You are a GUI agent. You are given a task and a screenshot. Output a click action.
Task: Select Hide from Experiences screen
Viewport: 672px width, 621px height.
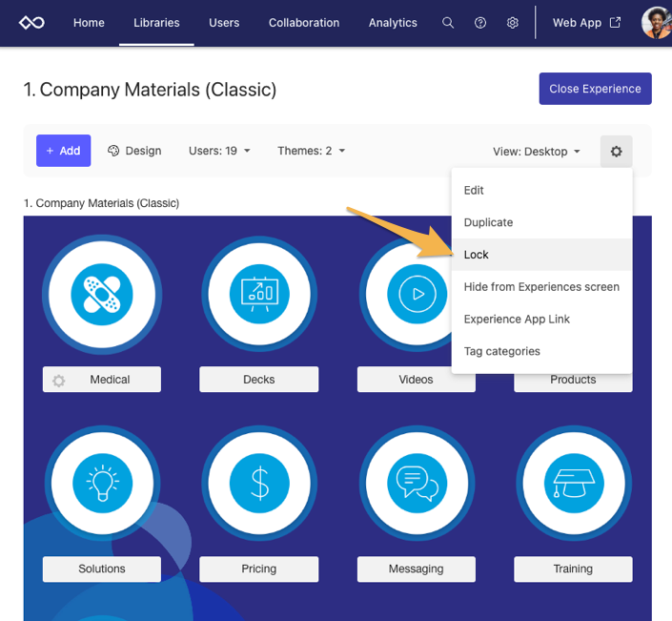(x=541, y=287)
